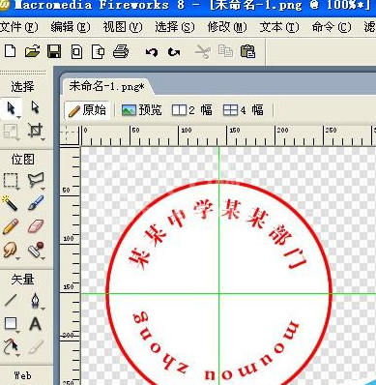Select the Knife tool
This screenshot has height=385, width=376.
click(x=35, y=347)
